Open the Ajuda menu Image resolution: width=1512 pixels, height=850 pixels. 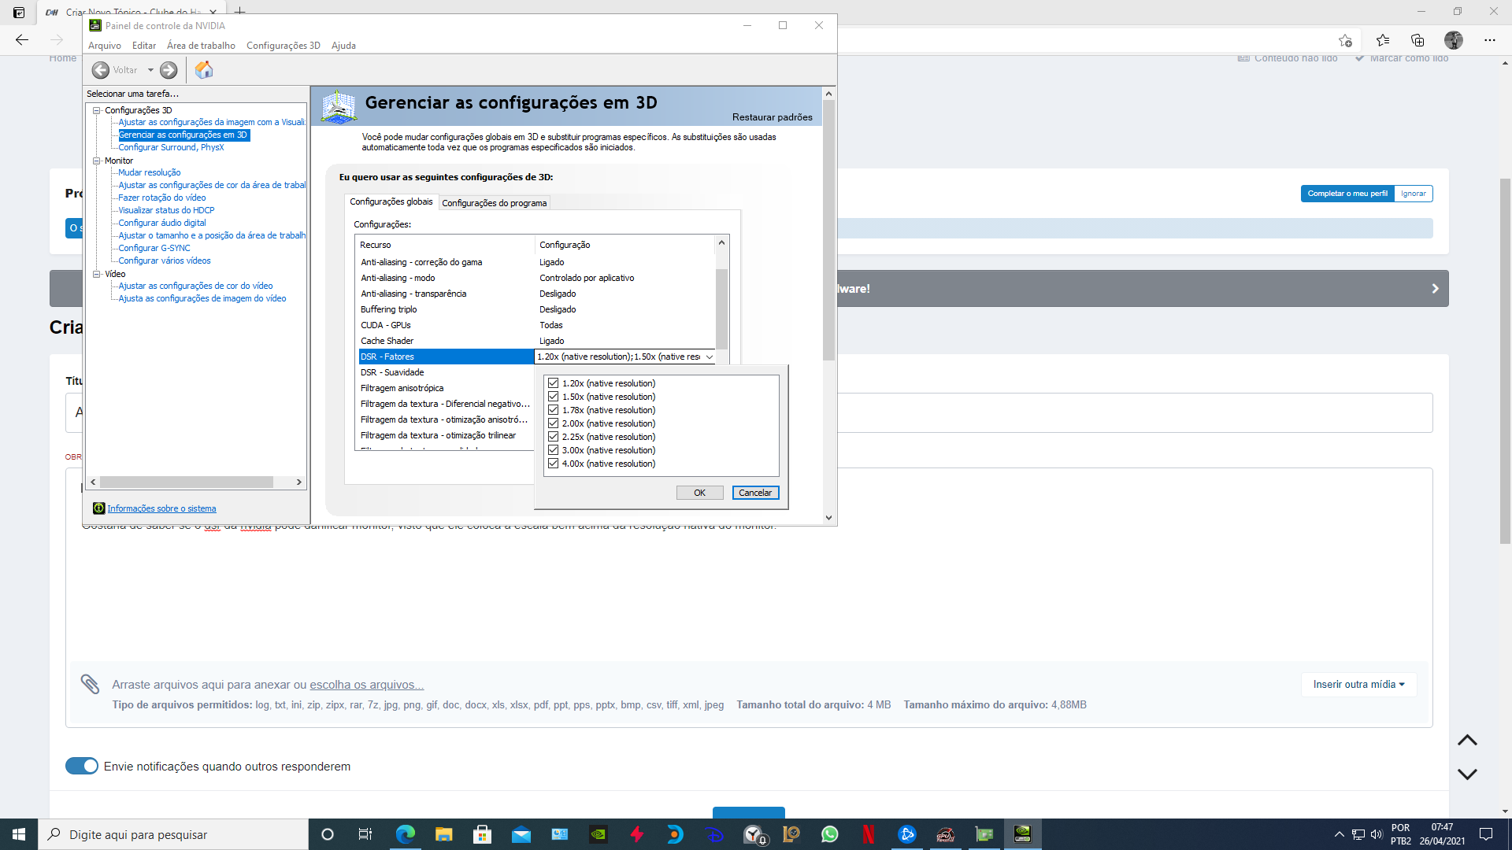point(343,46)
